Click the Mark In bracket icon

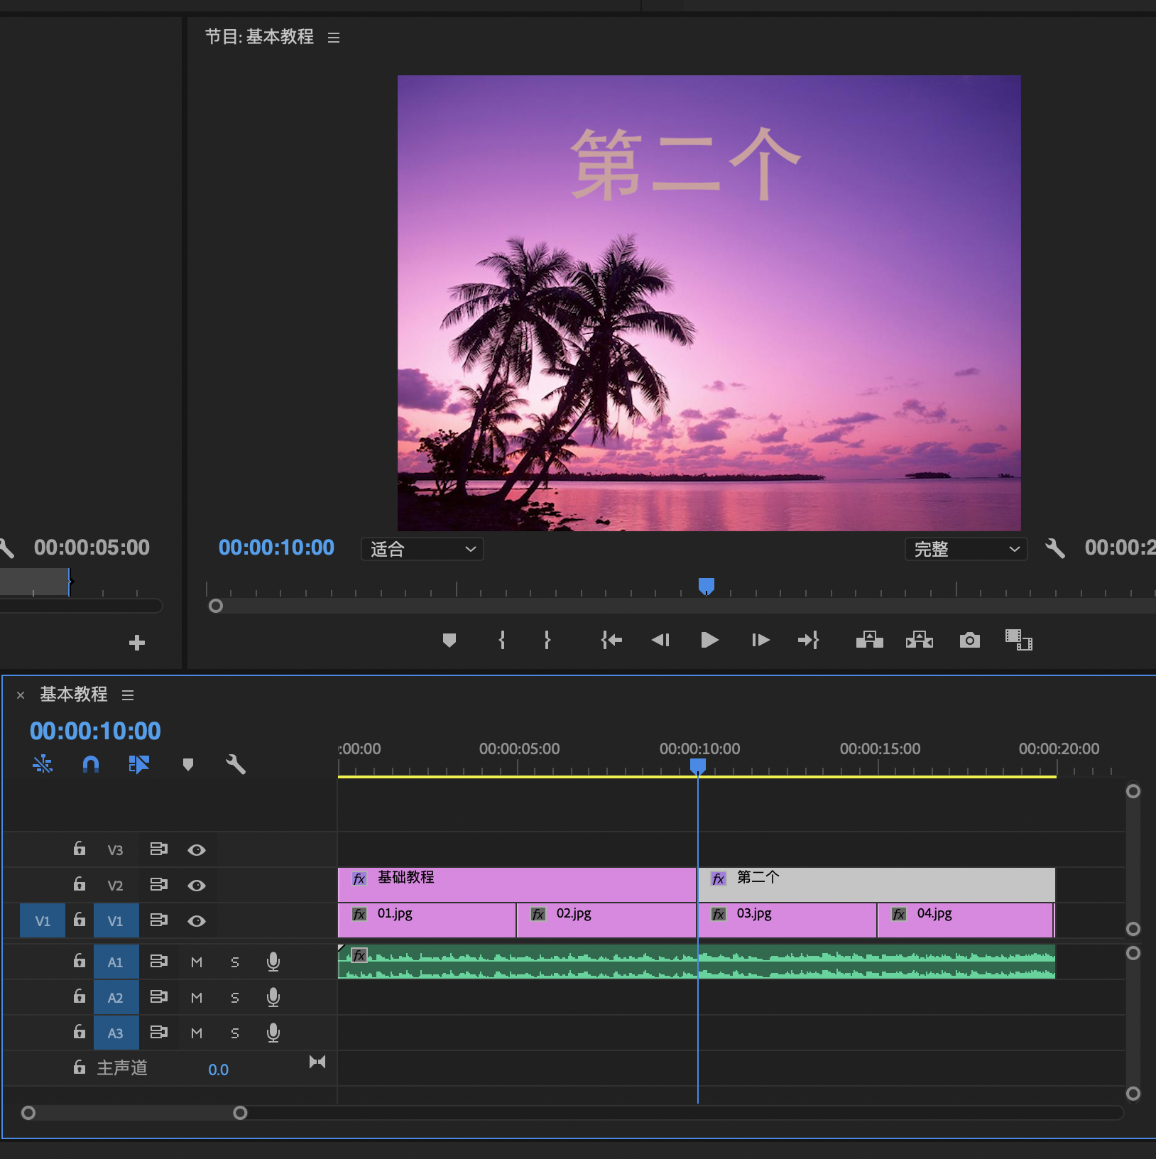pos(502,641)
